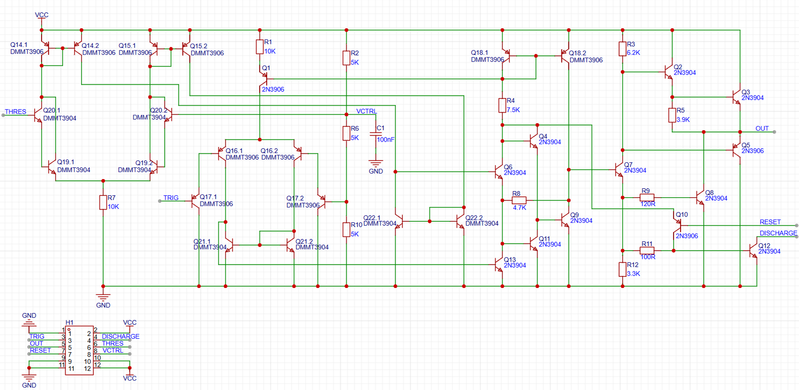Select OUT net label near Q3

coord(762,128)
